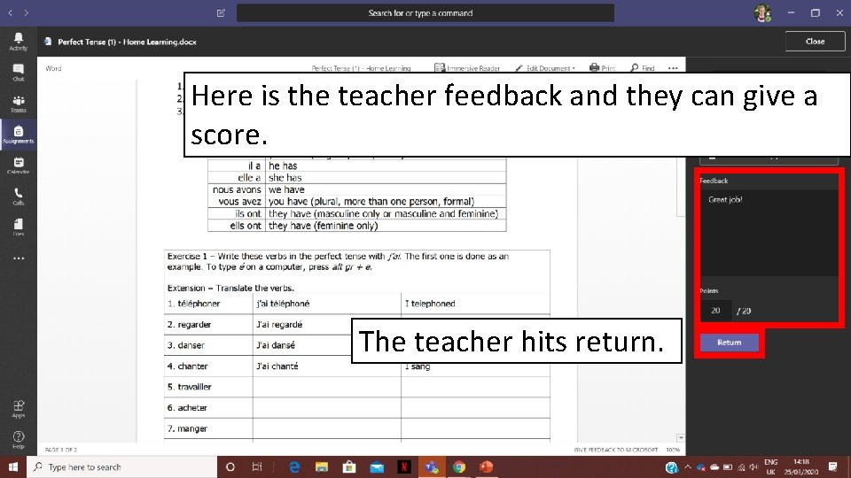This screenshot has width=851, height=478.
Task: Go back with the history back arrow
Action: (x=11, y=12)
